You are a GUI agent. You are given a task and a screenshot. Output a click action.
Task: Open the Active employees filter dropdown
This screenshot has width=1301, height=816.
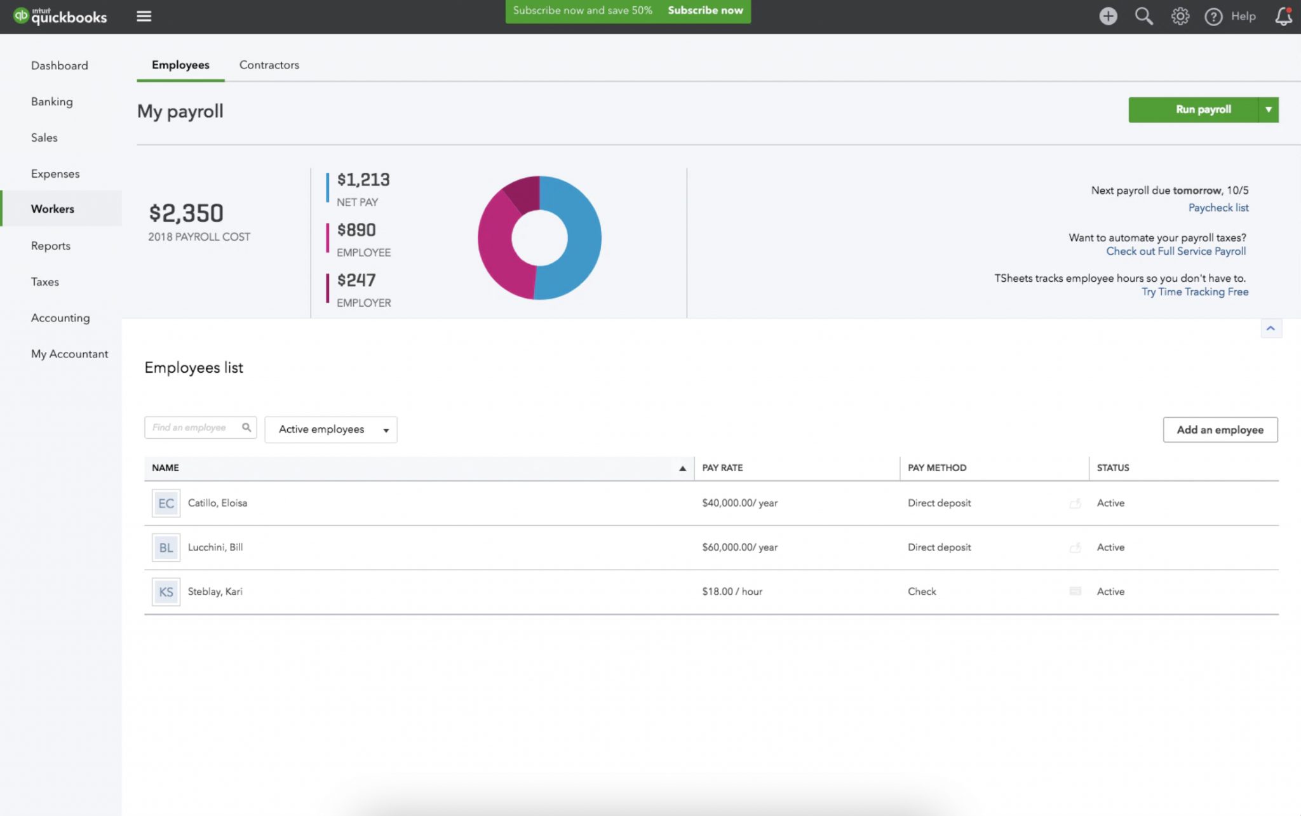330,429
